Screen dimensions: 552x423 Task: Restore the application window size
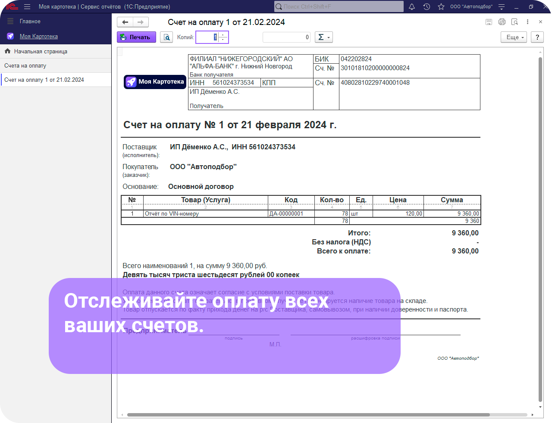click(531, 6)
